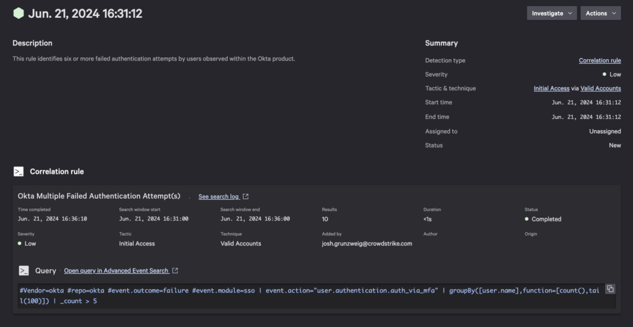
Task: Click the Results value 10
Action: 325,219
